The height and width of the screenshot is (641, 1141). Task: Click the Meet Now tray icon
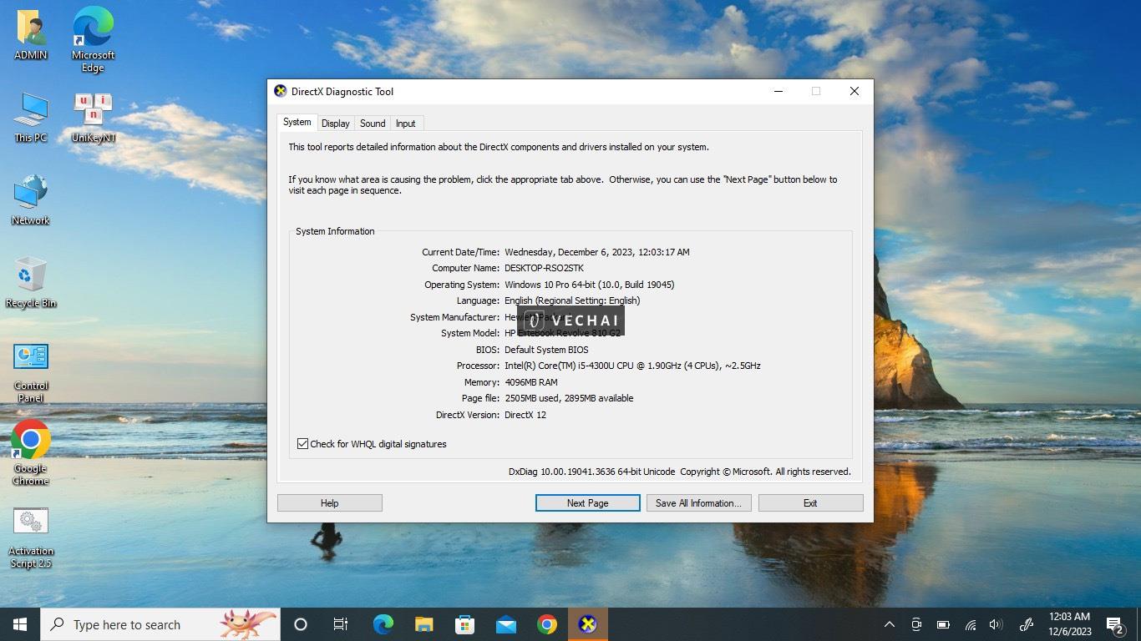[916, 624]
